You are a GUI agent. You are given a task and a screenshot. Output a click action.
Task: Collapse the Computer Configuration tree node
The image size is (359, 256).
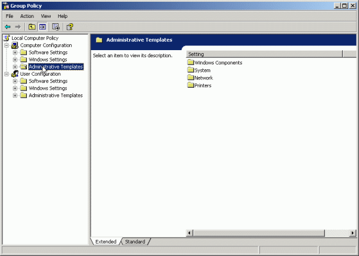pos(7,45)
